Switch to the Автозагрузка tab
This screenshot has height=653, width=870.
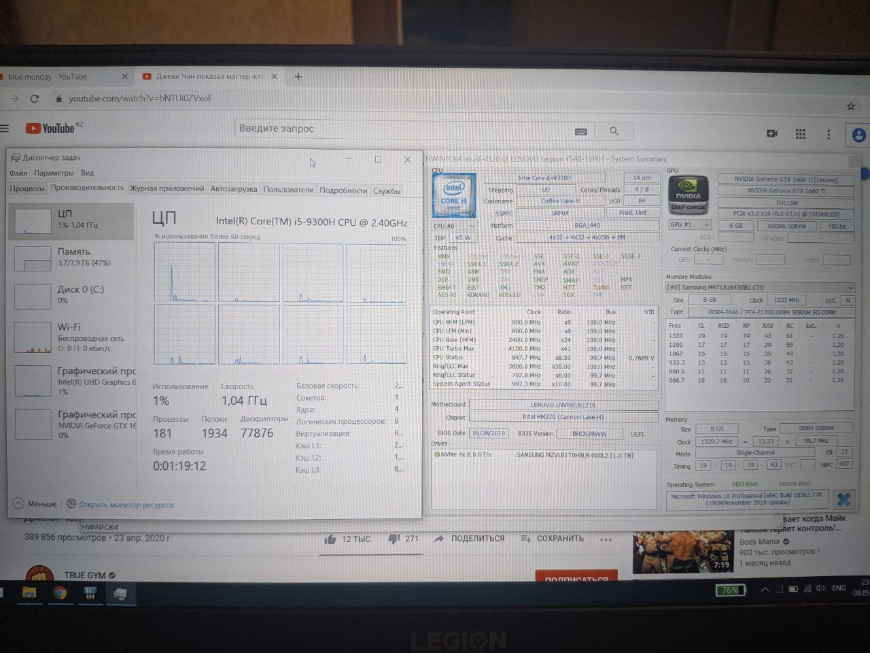[x=234, y=188]
